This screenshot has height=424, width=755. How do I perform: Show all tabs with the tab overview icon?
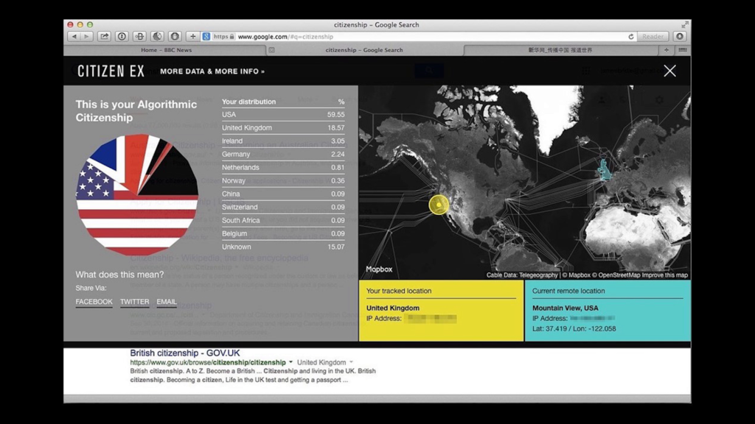pos(682,50)
